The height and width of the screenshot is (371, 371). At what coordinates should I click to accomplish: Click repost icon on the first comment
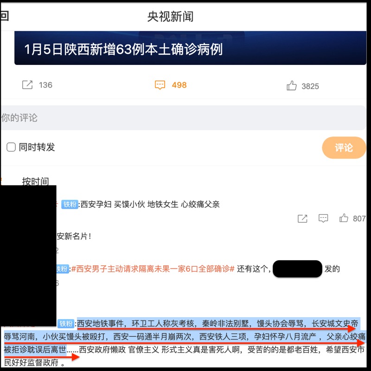[x=302, y=218]
